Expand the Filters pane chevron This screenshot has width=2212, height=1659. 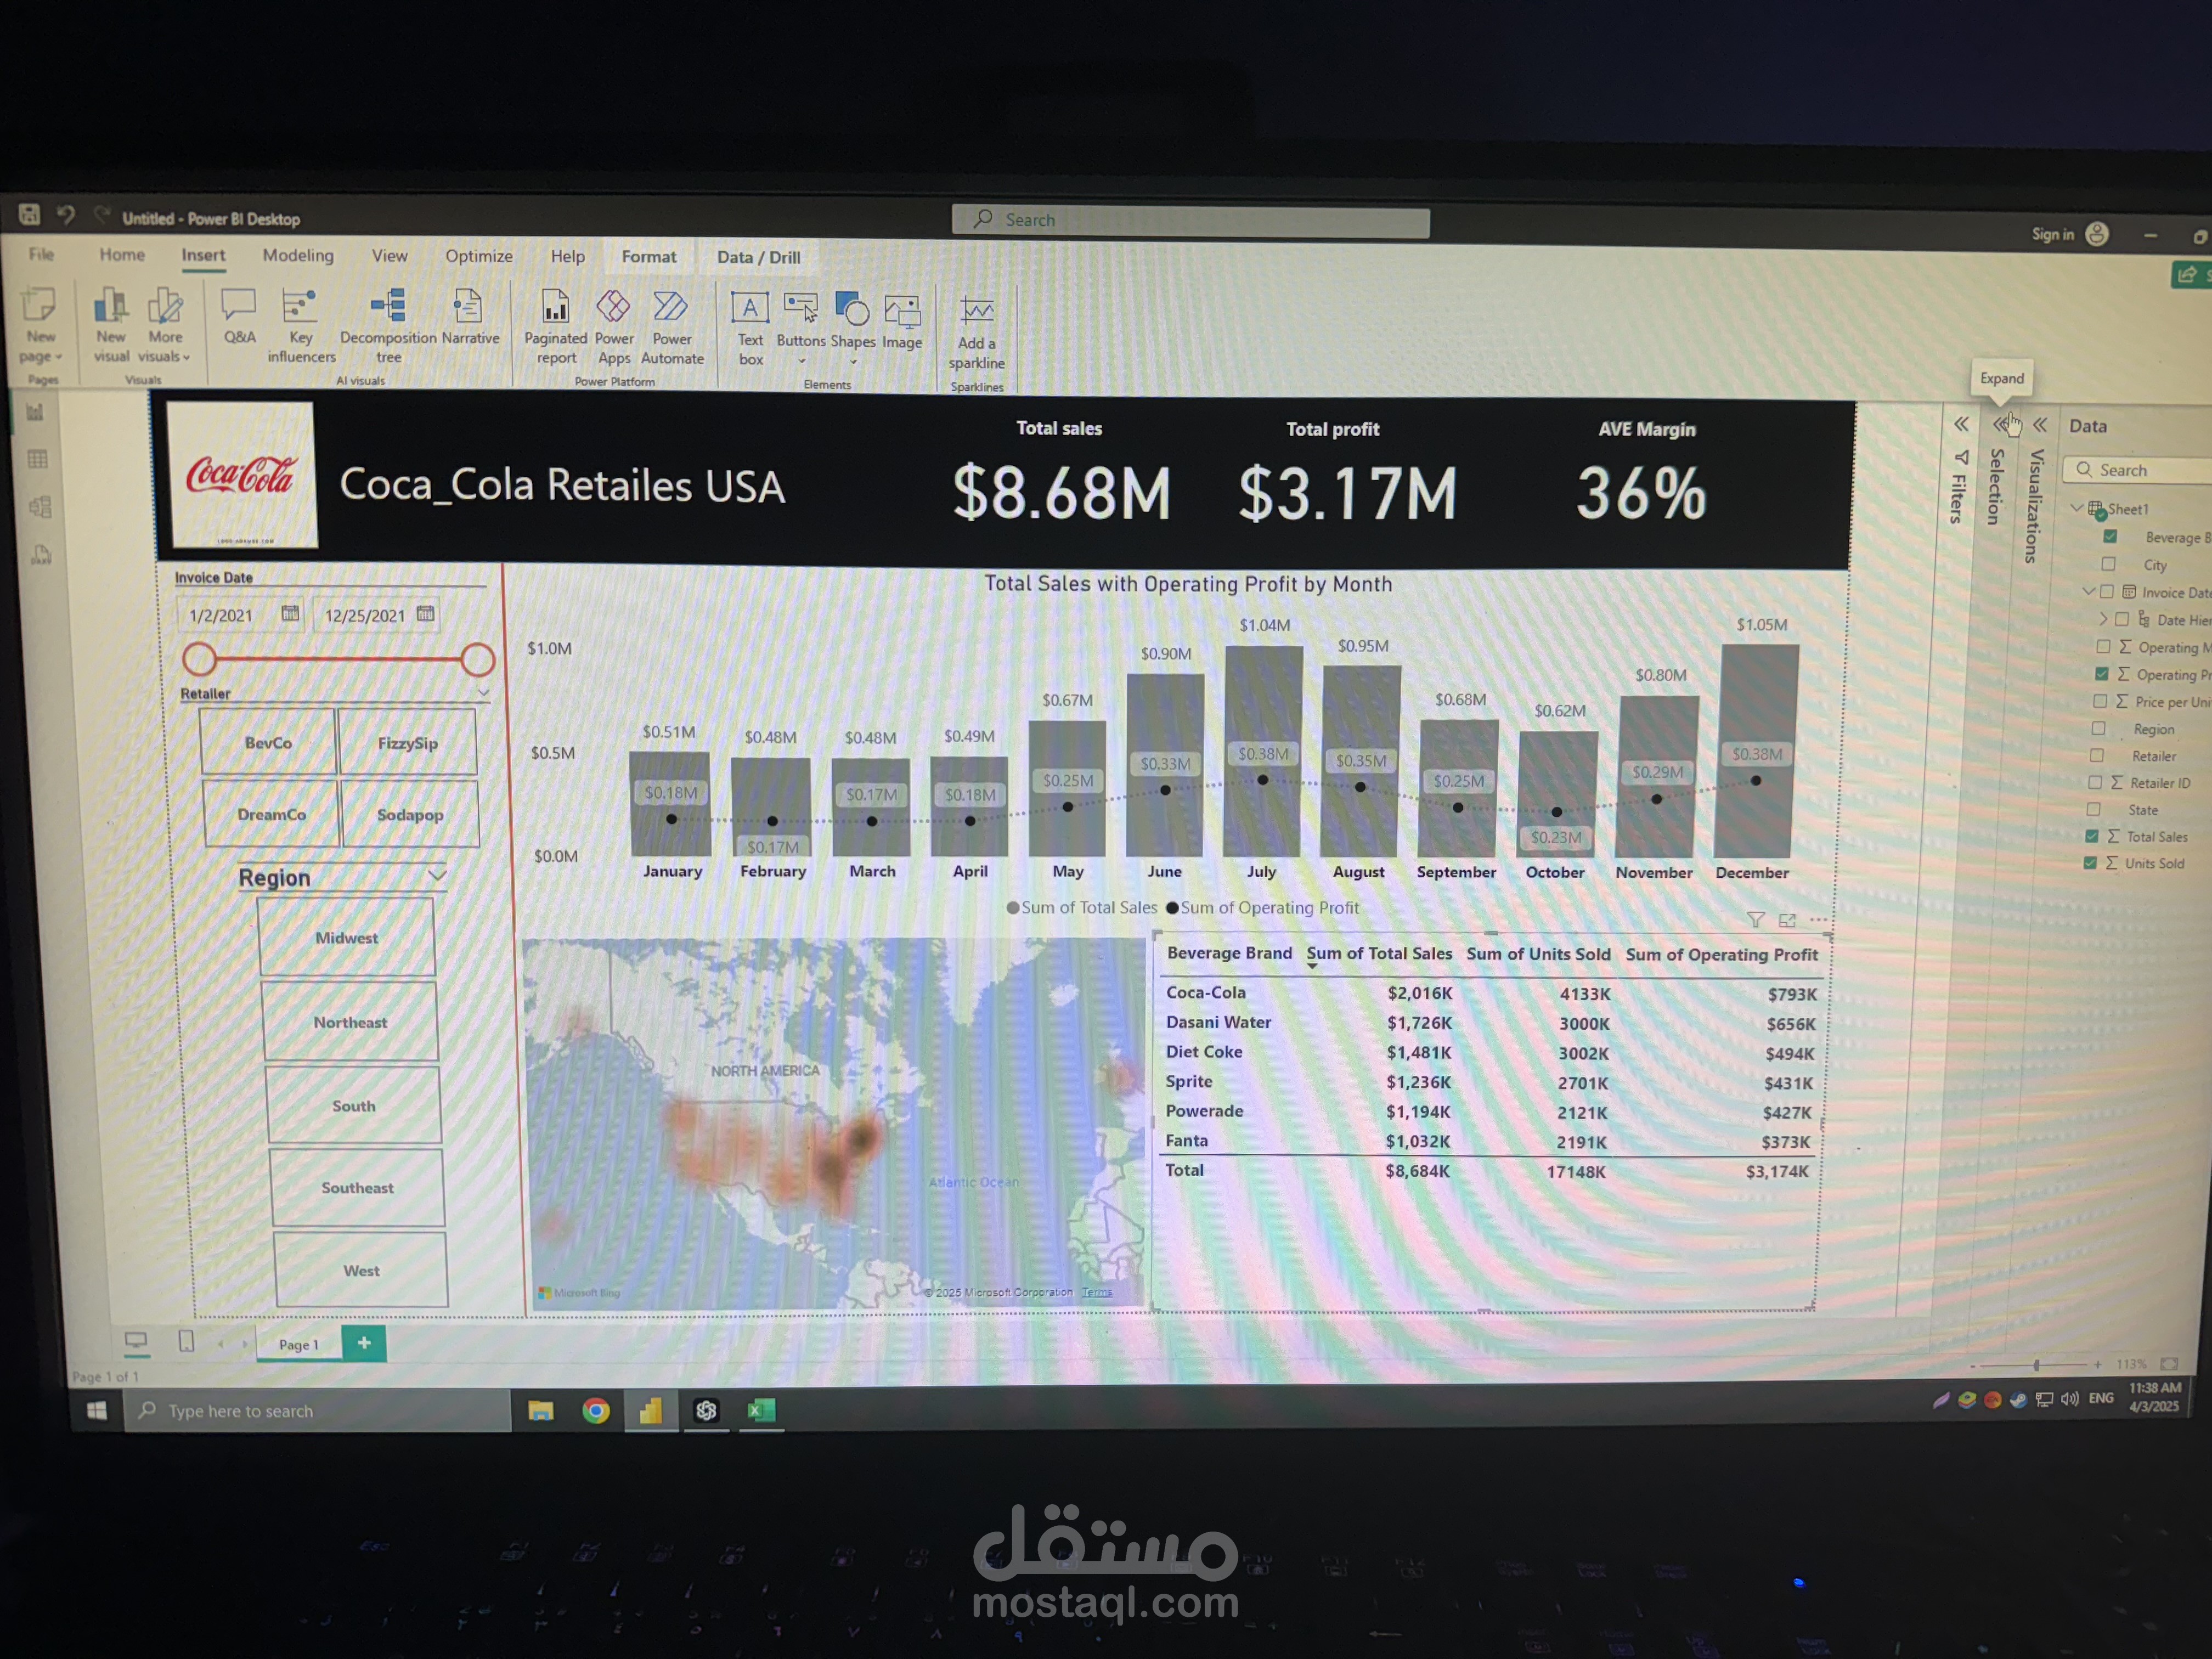[x=1961, y=424]
